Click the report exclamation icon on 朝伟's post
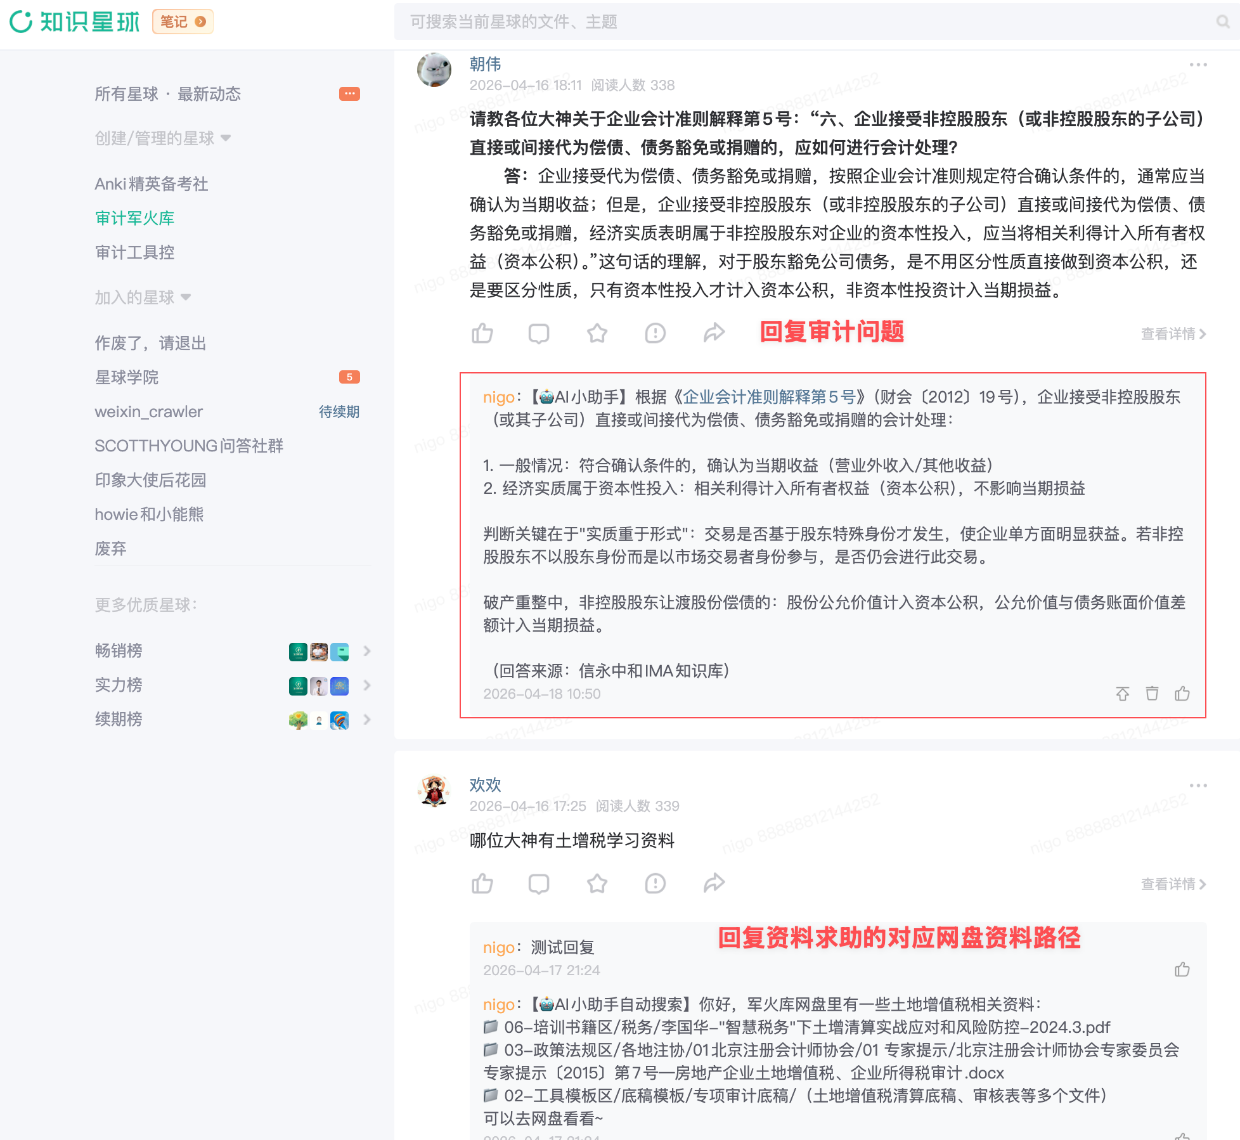The width and height of the screenshot is (1240, 1140). pos(656,332)
